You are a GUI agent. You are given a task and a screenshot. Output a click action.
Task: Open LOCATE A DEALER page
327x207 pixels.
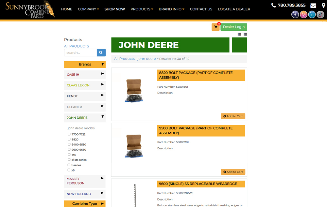pos(234,9)
